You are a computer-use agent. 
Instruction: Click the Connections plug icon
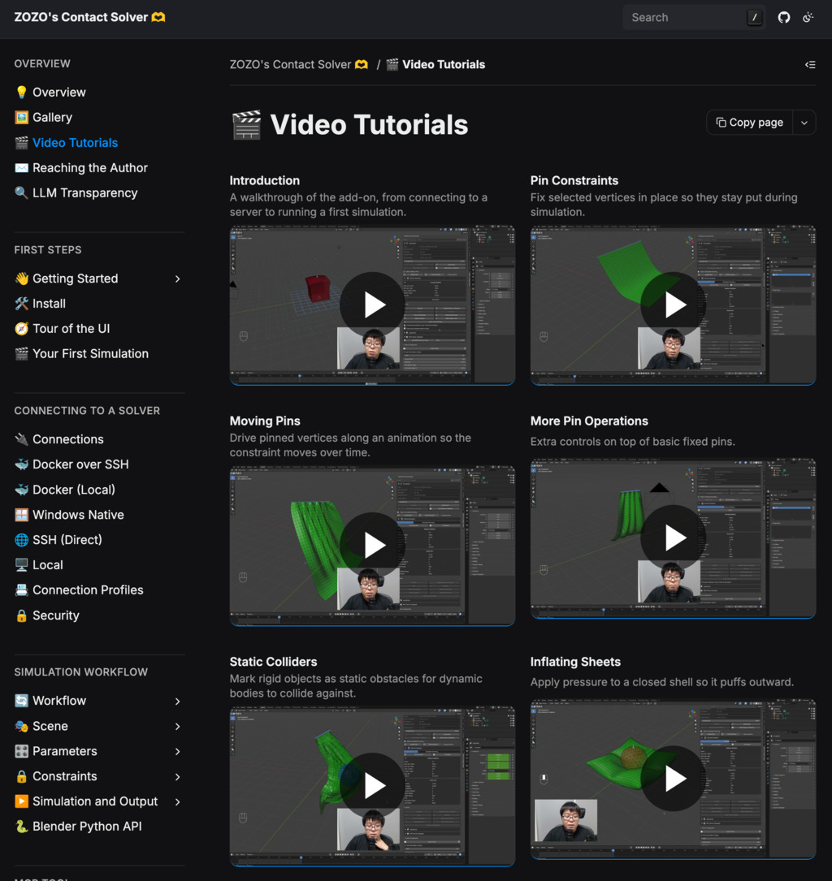coord(21,439)
